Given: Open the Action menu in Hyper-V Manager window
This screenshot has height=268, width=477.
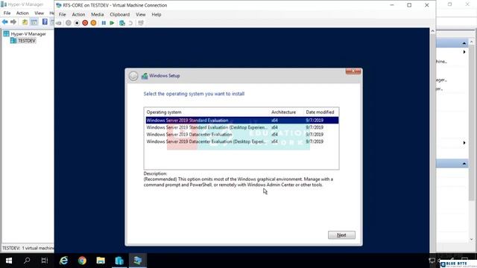Looking at the screenshot, I should point(22,13).
